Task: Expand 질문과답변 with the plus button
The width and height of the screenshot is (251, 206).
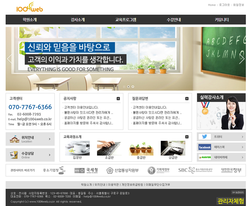Action: (x=187, y=98)
